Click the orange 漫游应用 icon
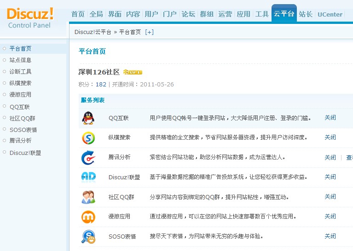This screenshot has width=353, height=251. pyautogui.click(x=88, y=217)
